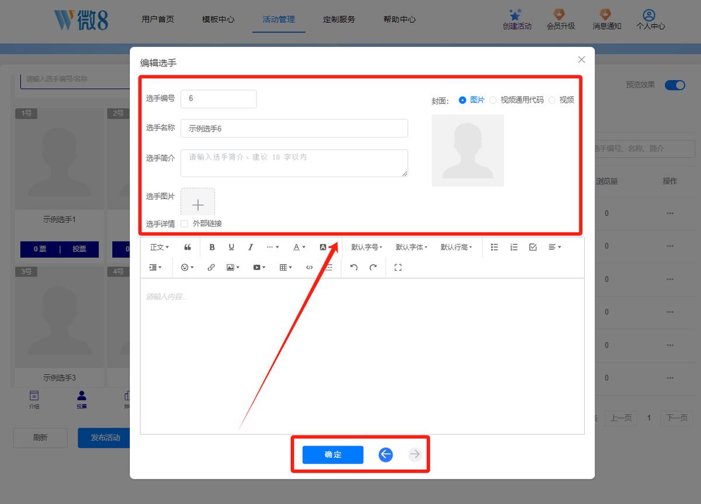Open 会员升级 badge icon

[560, 15]
